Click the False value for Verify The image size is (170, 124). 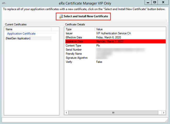point(99,62)
